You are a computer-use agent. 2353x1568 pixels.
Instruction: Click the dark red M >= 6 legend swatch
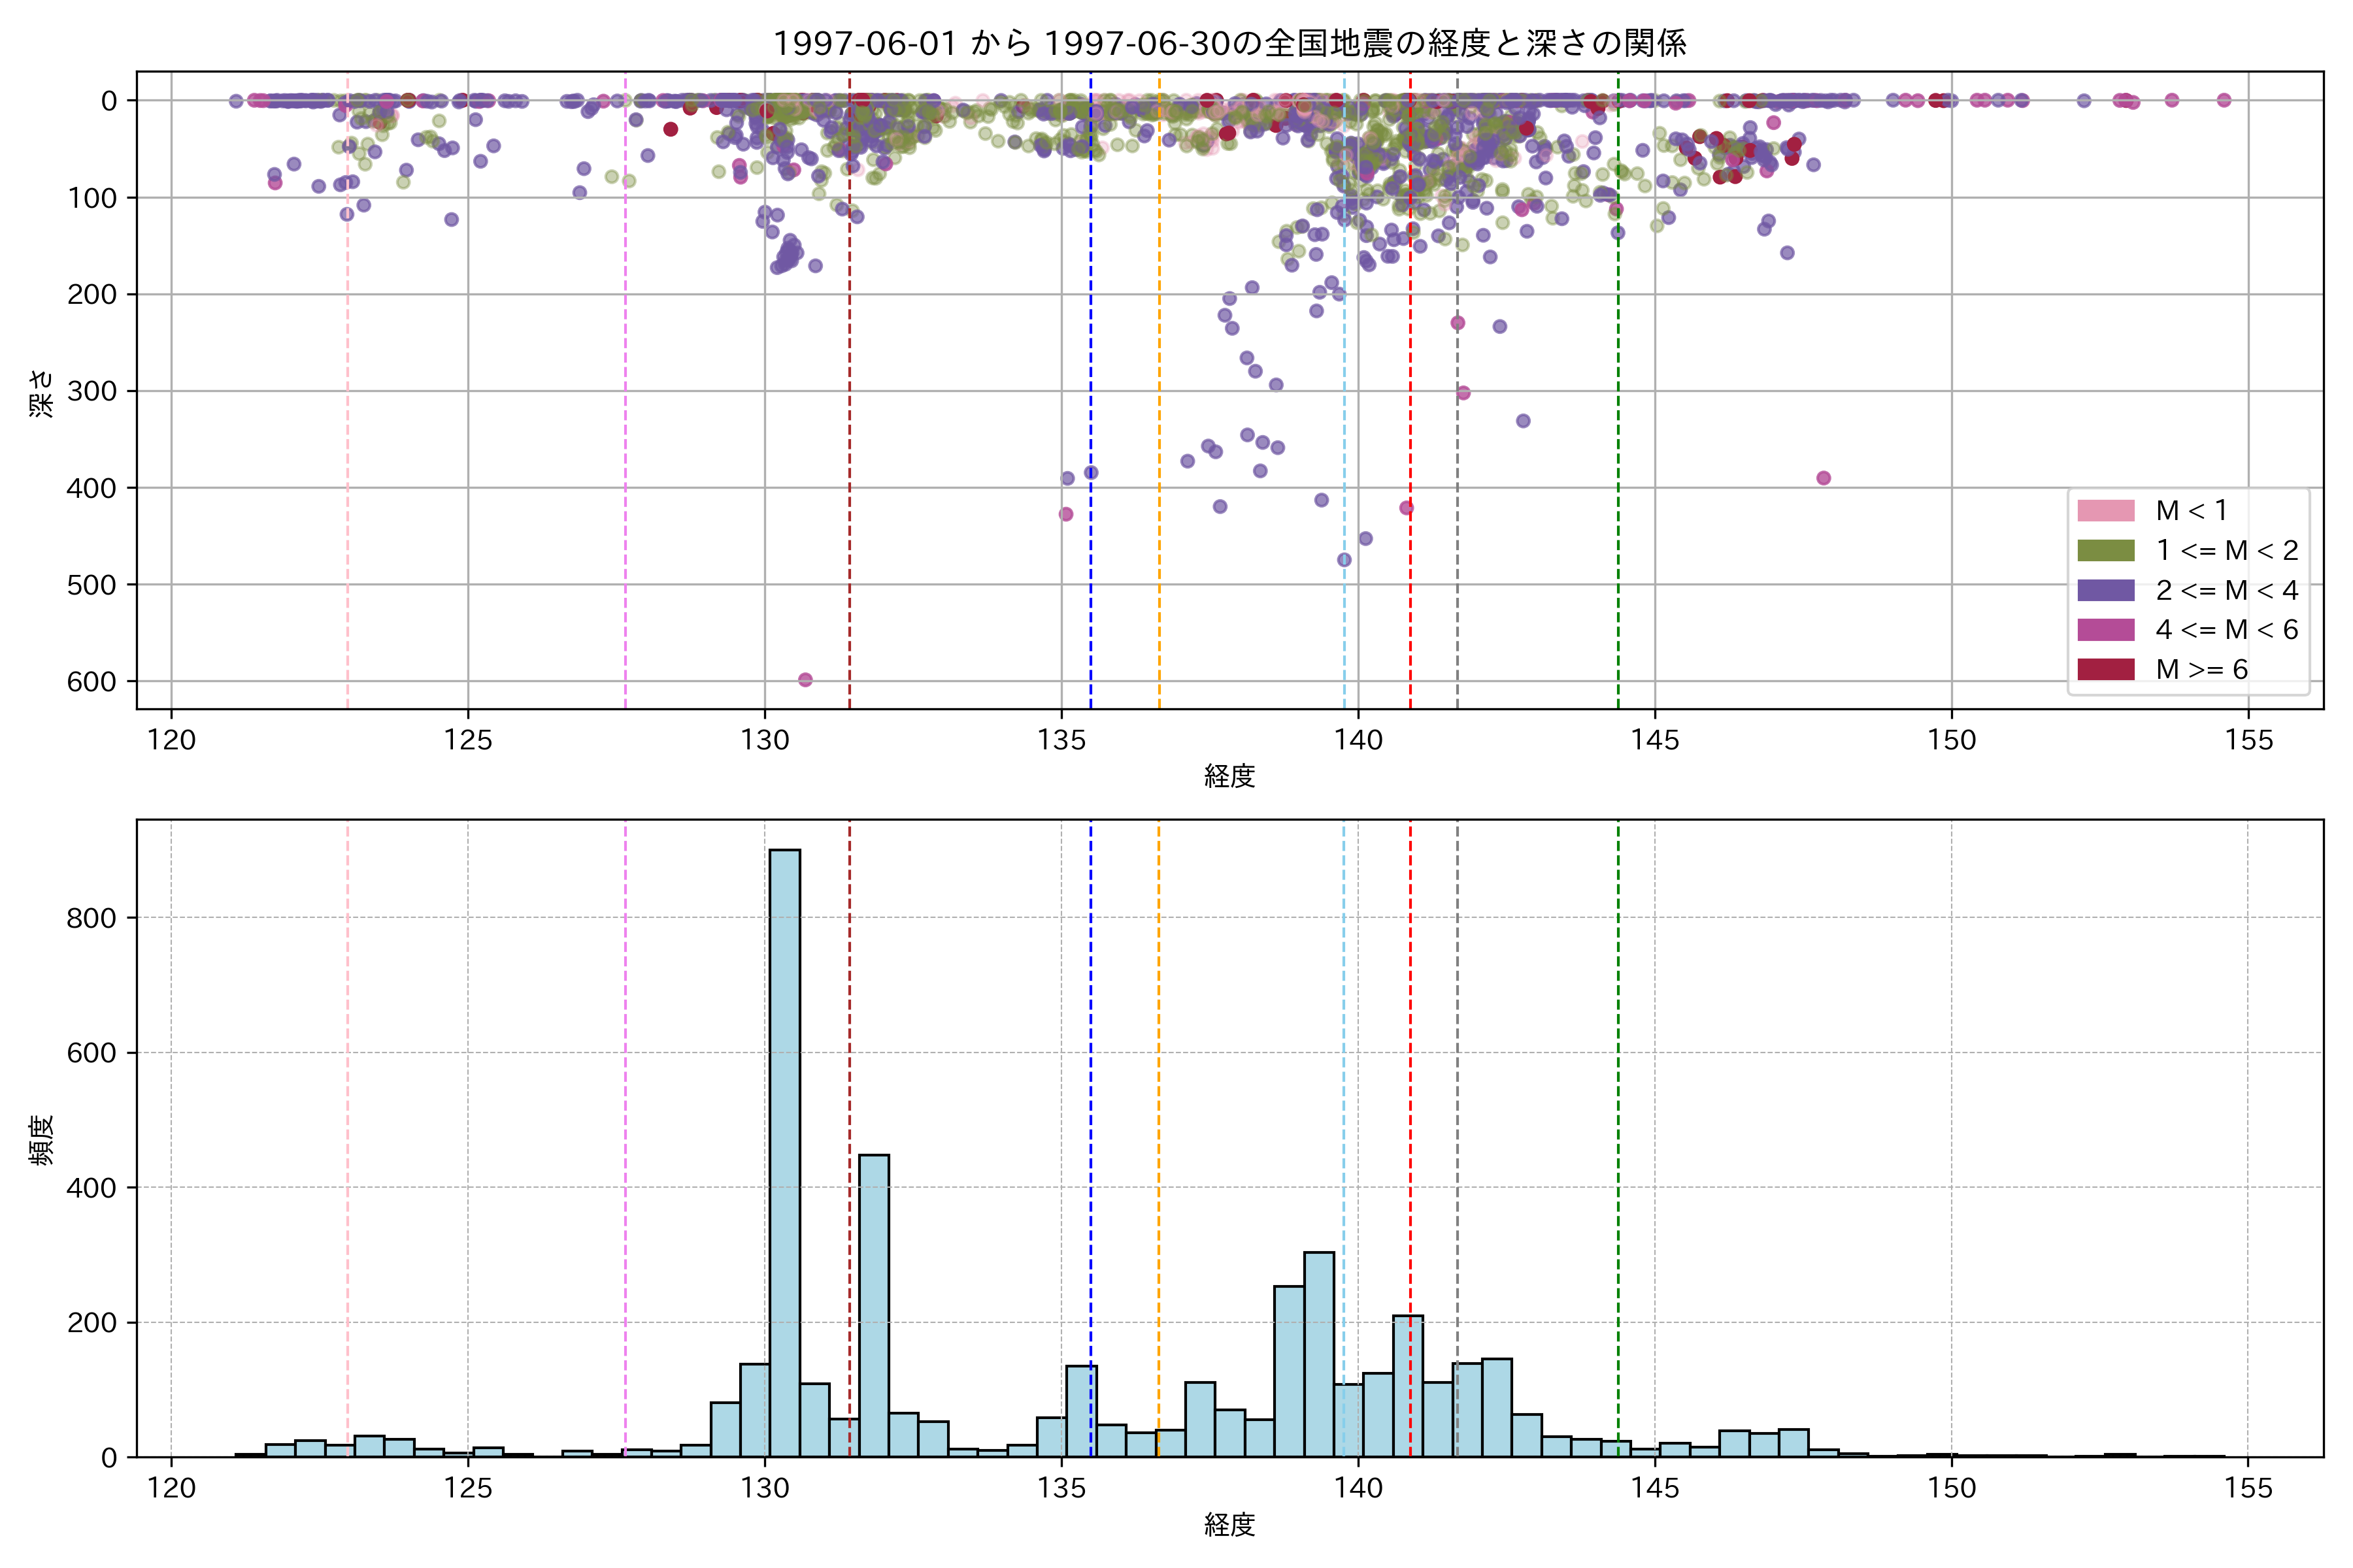(x=2105, y=669)
